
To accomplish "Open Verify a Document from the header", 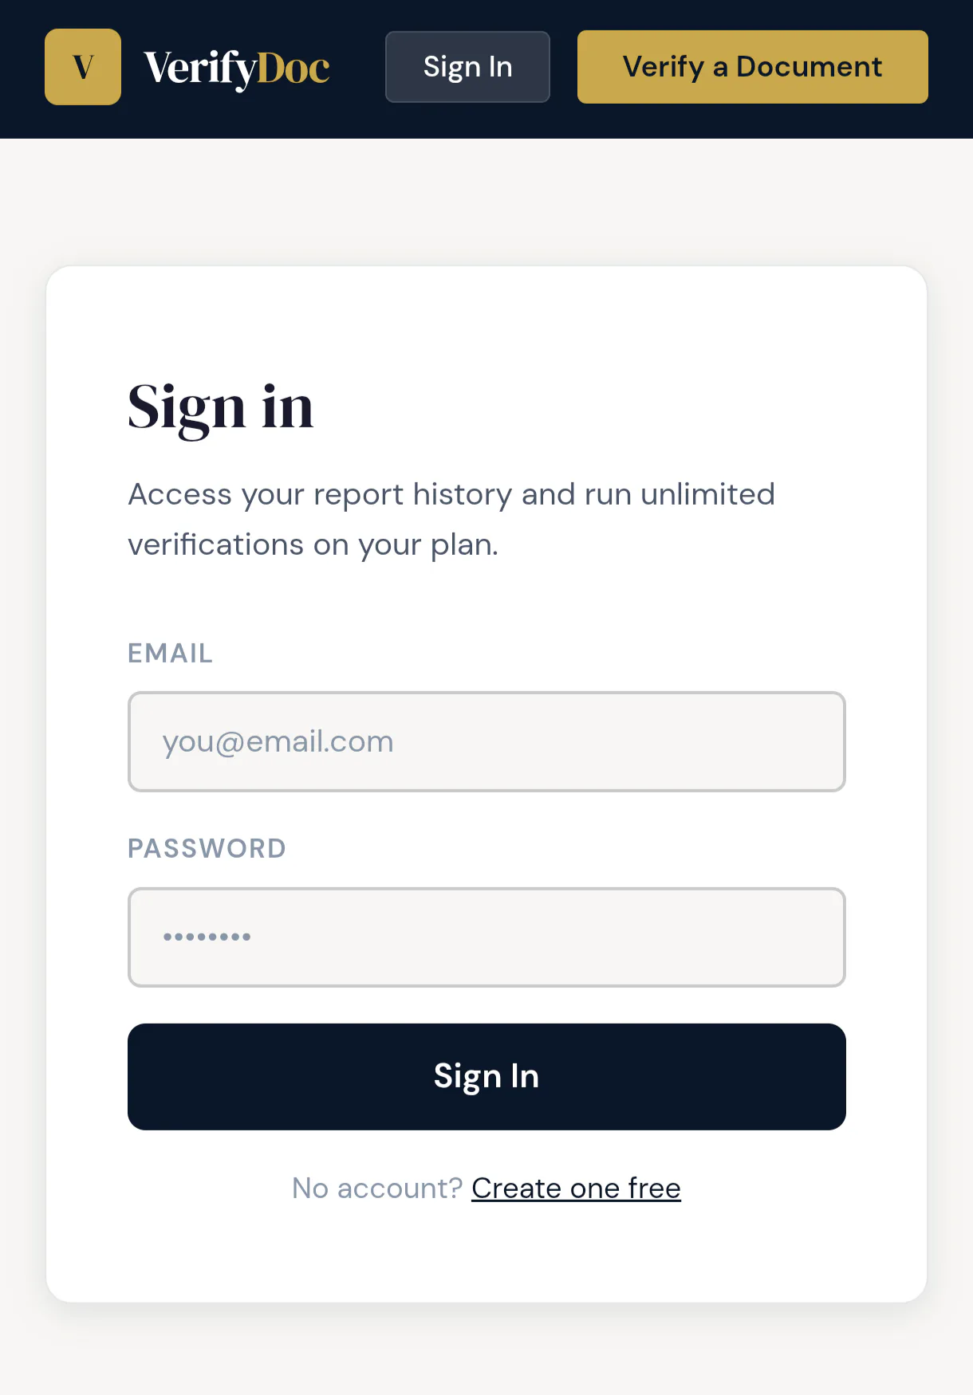I will [753, 67].
